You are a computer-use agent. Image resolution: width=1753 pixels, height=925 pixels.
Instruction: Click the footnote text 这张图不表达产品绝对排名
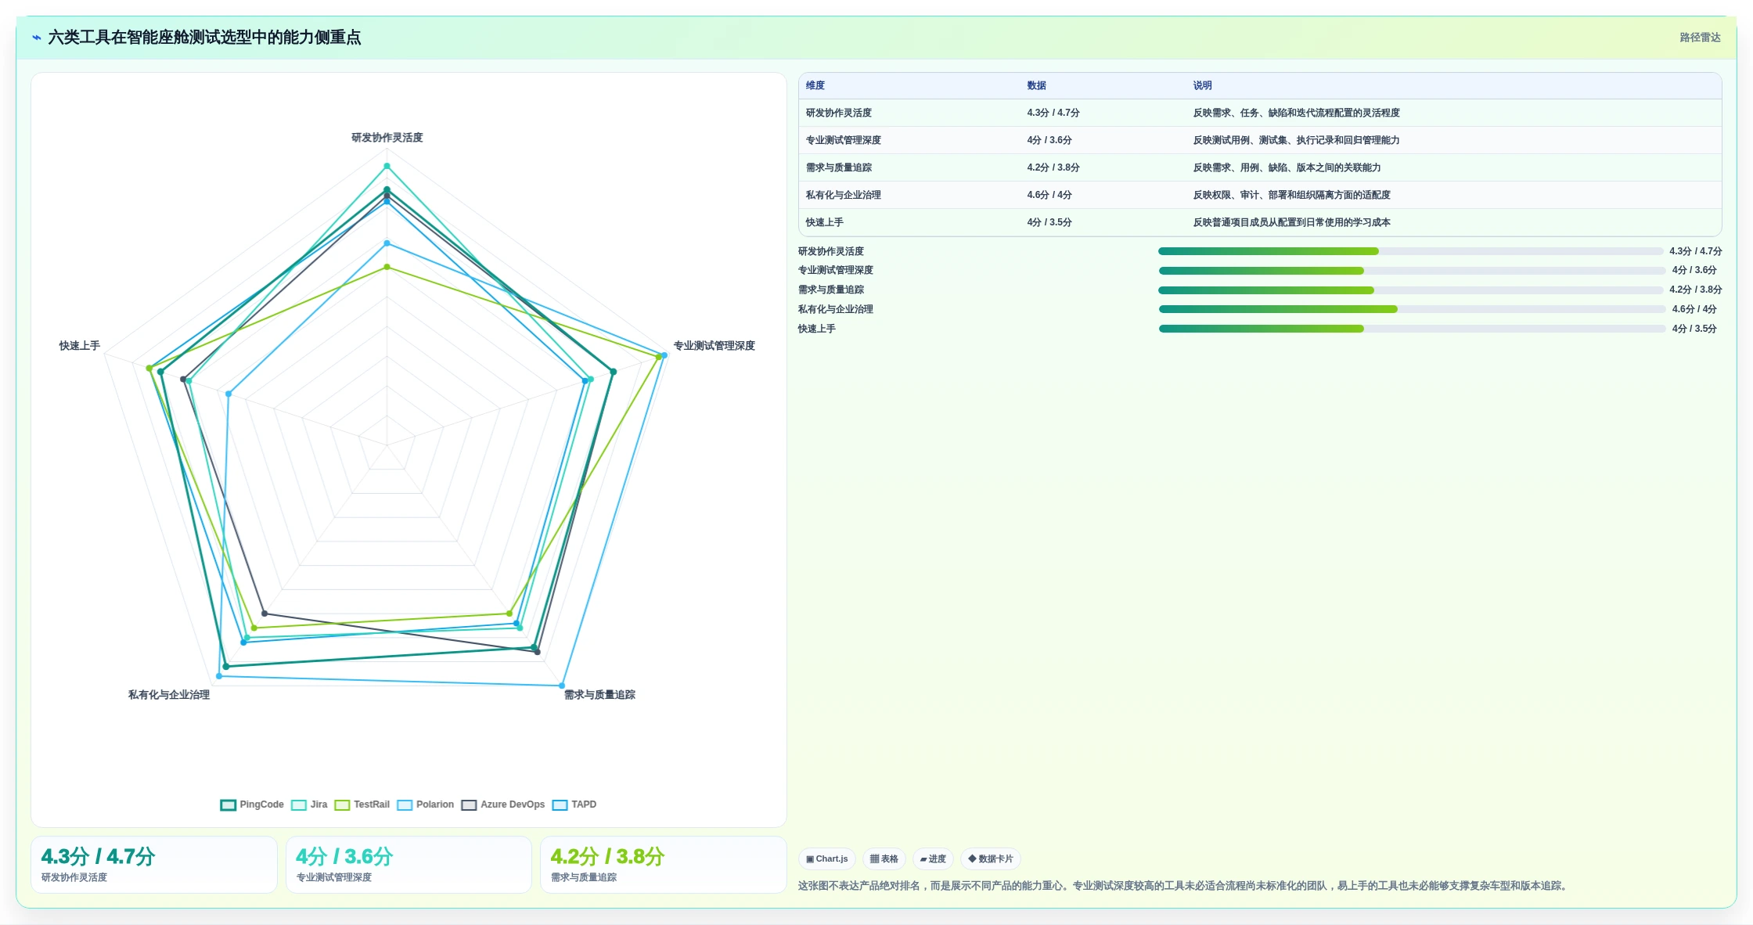click(859, 886)
